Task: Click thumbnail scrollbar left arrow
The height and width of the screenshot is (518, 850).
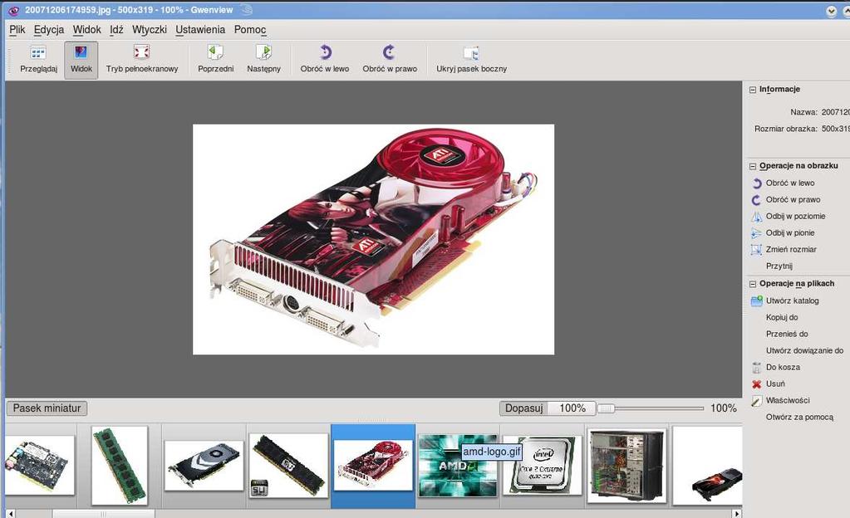Action: [12, 513]
